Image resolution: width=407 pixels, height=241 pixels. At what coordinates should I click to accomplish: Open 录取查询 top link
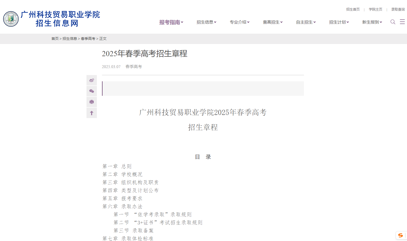click(x=398, y=9)
